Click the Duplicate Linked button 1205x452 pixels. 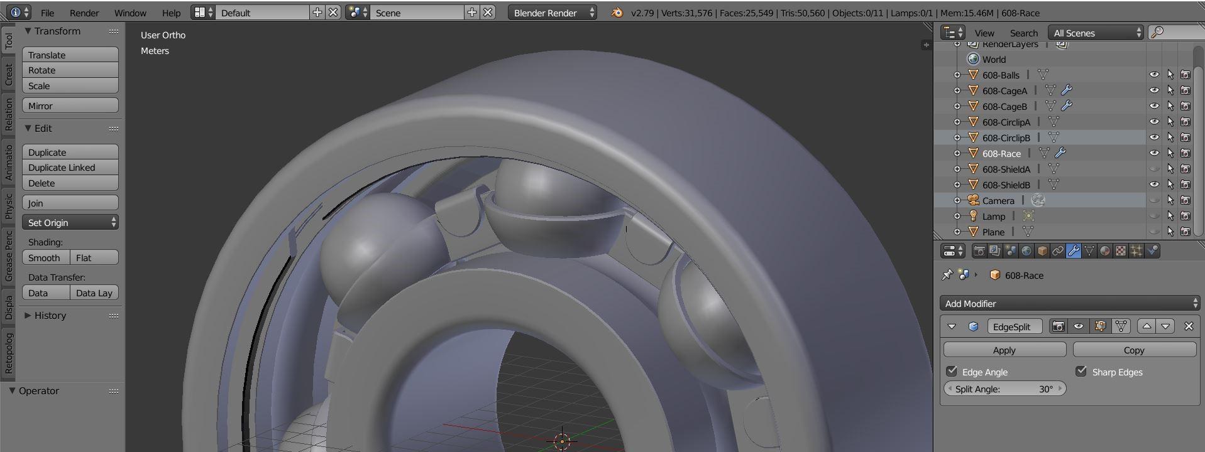(x=70, y=168)
